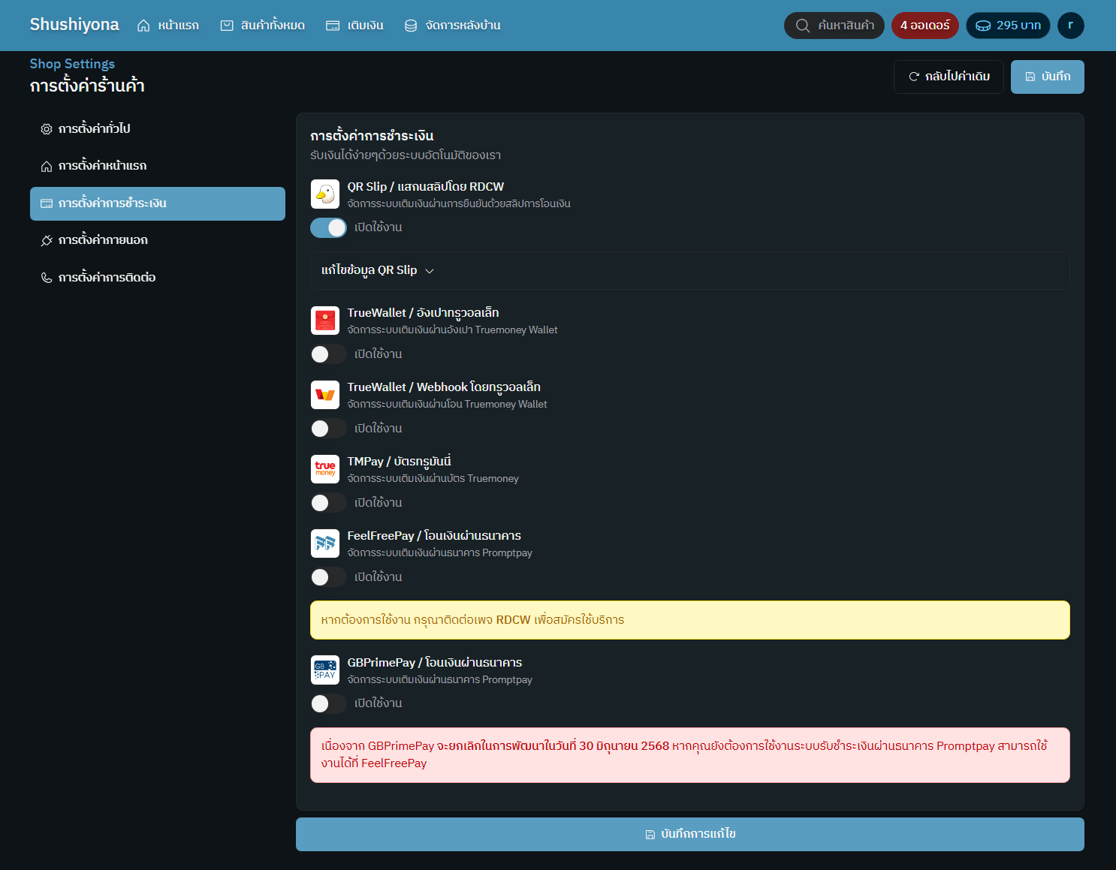Turn on the FeelFreePay toggle switch

(328, 577)
